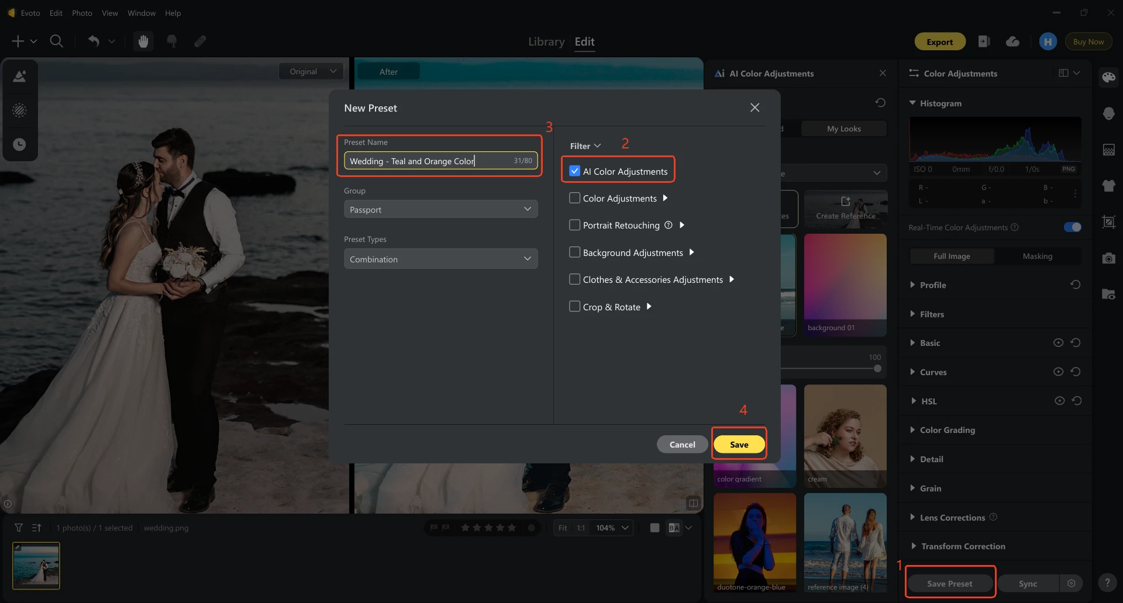Screen dimensions: 1123x603
Task: Click the cloud sync icon
Action: (x=1012, y=41)
